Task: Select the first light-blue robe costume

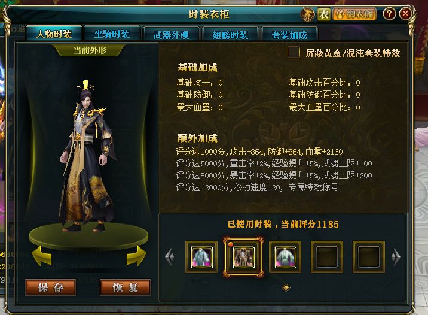Action: (x=201, y=257)
